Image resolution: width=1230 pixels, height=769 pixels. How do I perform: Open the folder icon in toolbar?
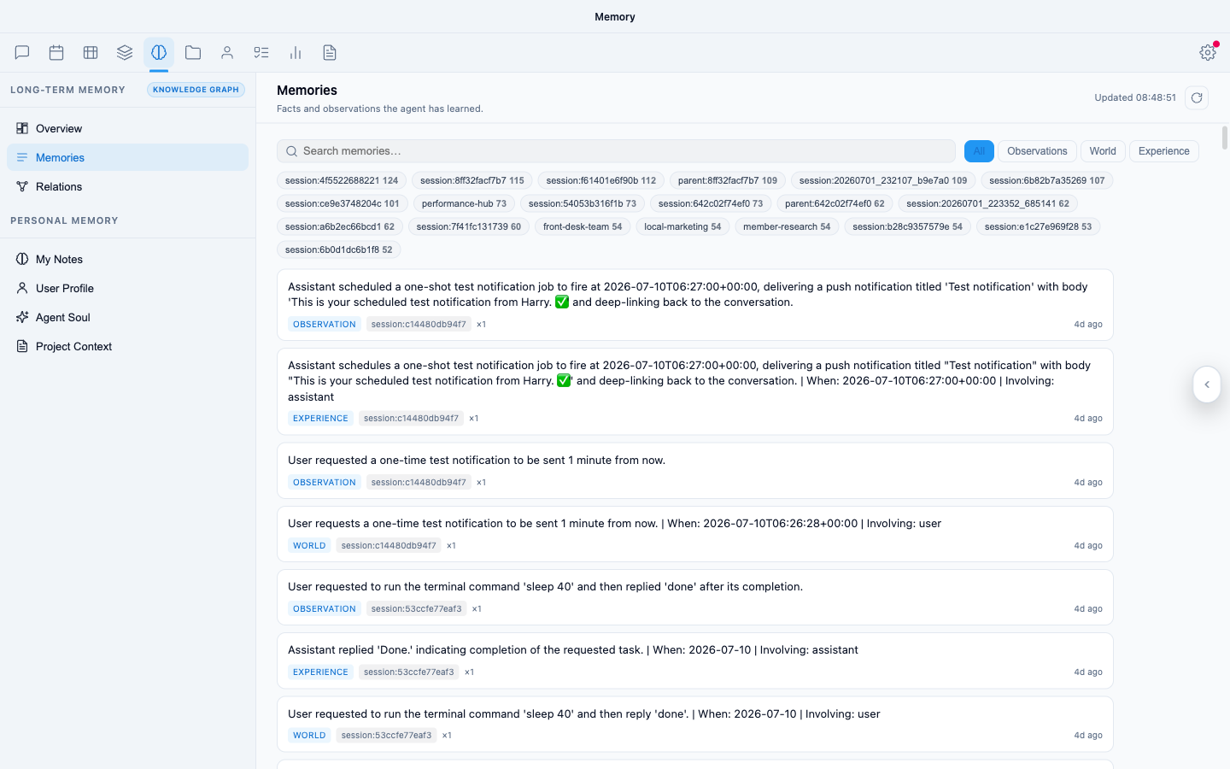click(x=193, y=53)
